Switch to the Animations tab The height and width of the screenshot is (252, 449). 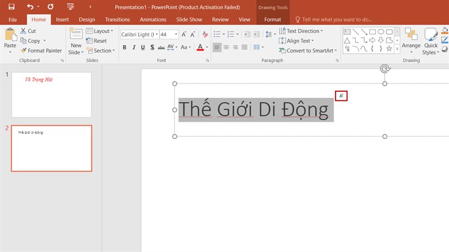click(x=153, y=20)
